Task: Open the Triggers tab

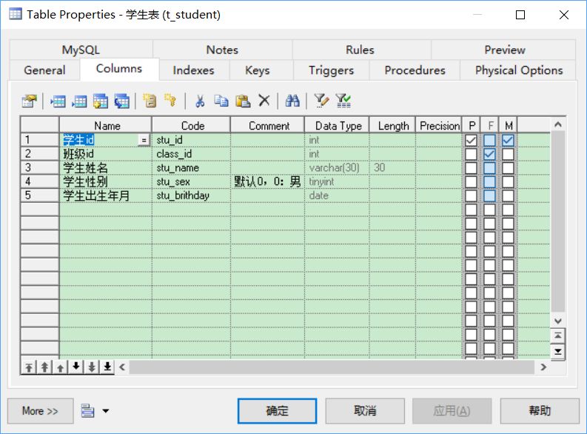Action: click(x=332, y=70)
